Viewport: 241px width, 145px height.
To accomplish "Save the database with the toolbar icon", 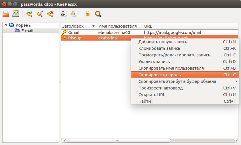I will point(16,14).
